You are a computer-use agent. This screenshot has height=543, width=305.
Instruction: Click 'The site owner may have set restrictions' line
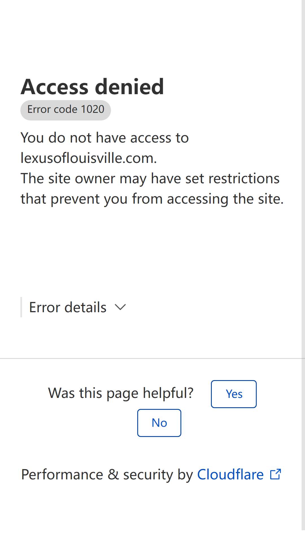(x=150, y=178)
